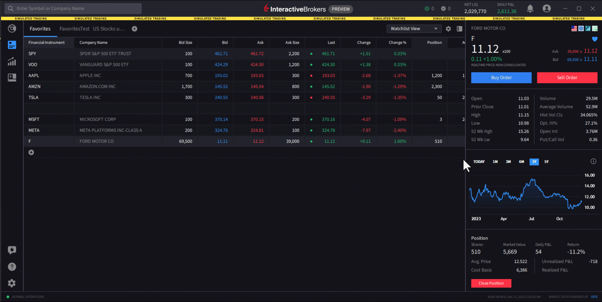Viewport: 602px width, 302px height.
Task: Select the AMZN row symbol
Action: point(34,86)
